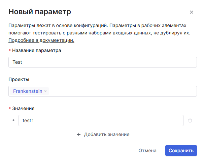203x161 pixels.
Task: Remove the Frankenstein project tag
Action: pos(45,91)
